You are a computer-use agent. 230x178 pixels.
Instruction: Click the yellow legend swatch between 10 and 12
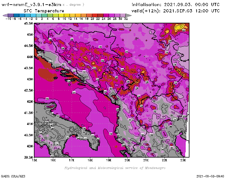(67, 15)
